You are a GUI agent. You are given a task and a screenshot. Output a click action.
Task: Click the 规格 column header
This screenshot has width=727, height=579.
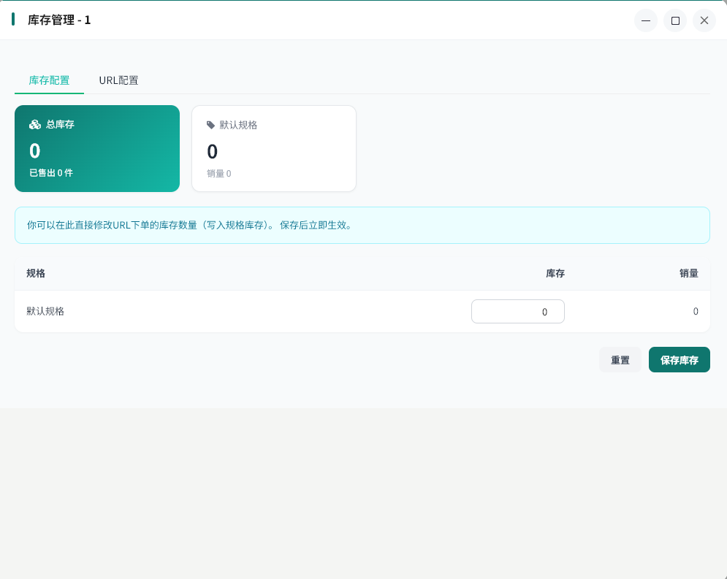tap(36, 273)
